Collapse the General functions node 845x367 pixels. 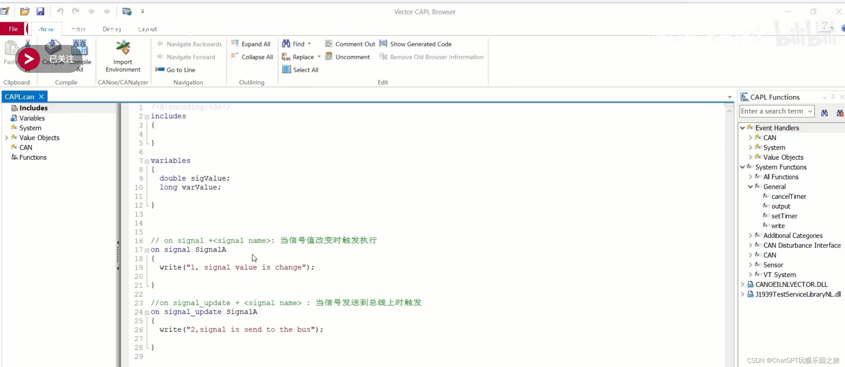(x=750, y=186)
